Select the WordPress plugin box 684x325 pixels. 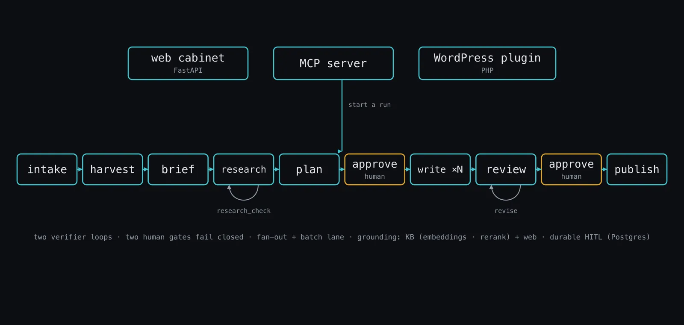pyautogui.click(x=487, y=63)
